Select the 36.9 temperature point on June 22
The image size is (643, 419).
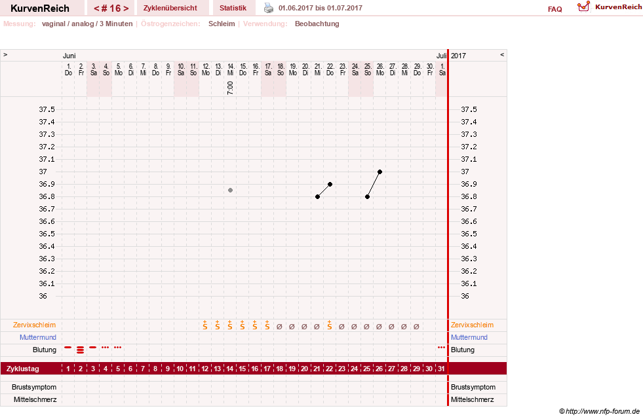tap(330, 185)
